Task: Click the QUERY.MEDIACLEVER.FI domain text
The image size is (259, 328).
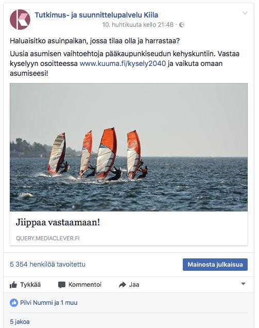Action: click(x=47, y=238)
